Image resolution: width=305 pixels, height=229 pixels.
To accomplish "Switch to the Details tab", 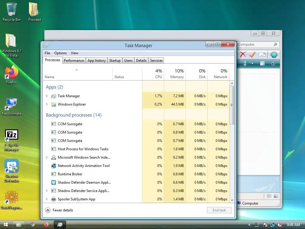I will tap(141, 60).
